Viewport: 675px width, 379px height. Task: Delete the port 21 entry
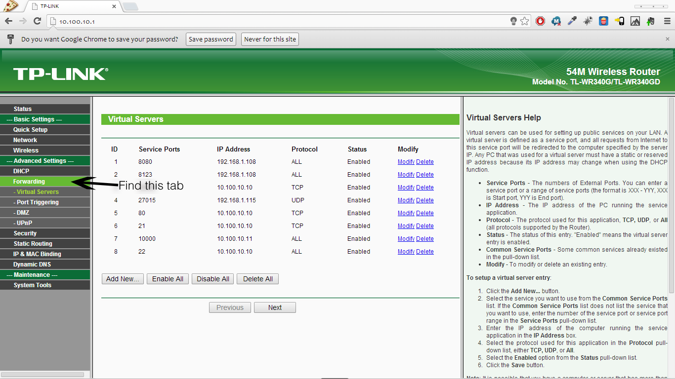pyautogui.click(x=425, y=226)
